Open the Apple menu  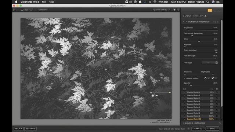click(16, 2)
